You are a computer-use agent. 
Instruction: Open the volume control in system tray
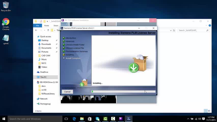(x=200, y=119)
